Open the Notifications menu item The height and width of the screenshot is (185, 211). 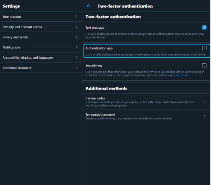(41, 47)
